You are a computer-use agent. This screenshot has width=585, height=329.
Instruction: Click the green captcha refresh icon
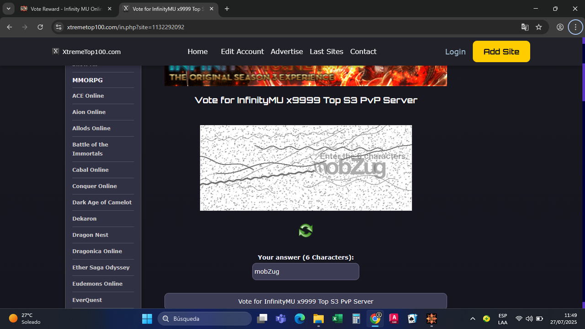coord(306,231)
